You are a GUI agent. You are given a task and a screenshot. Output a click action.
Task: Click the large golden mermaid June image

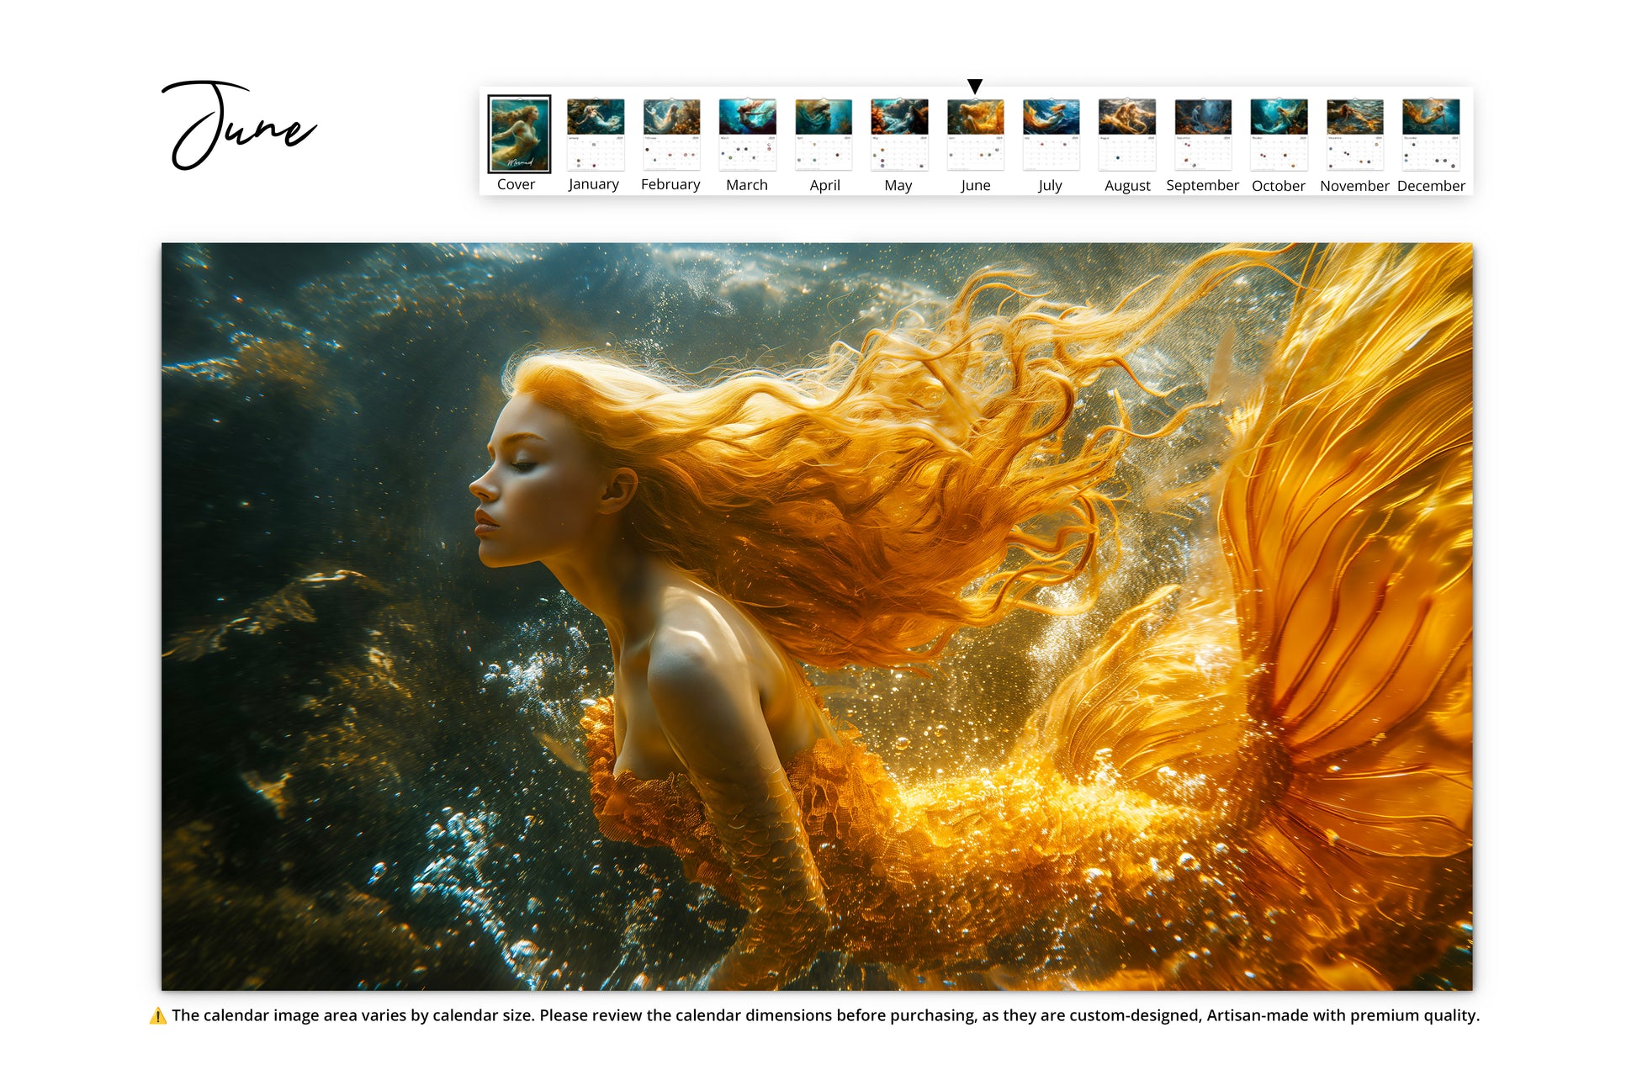coord(817,617)
